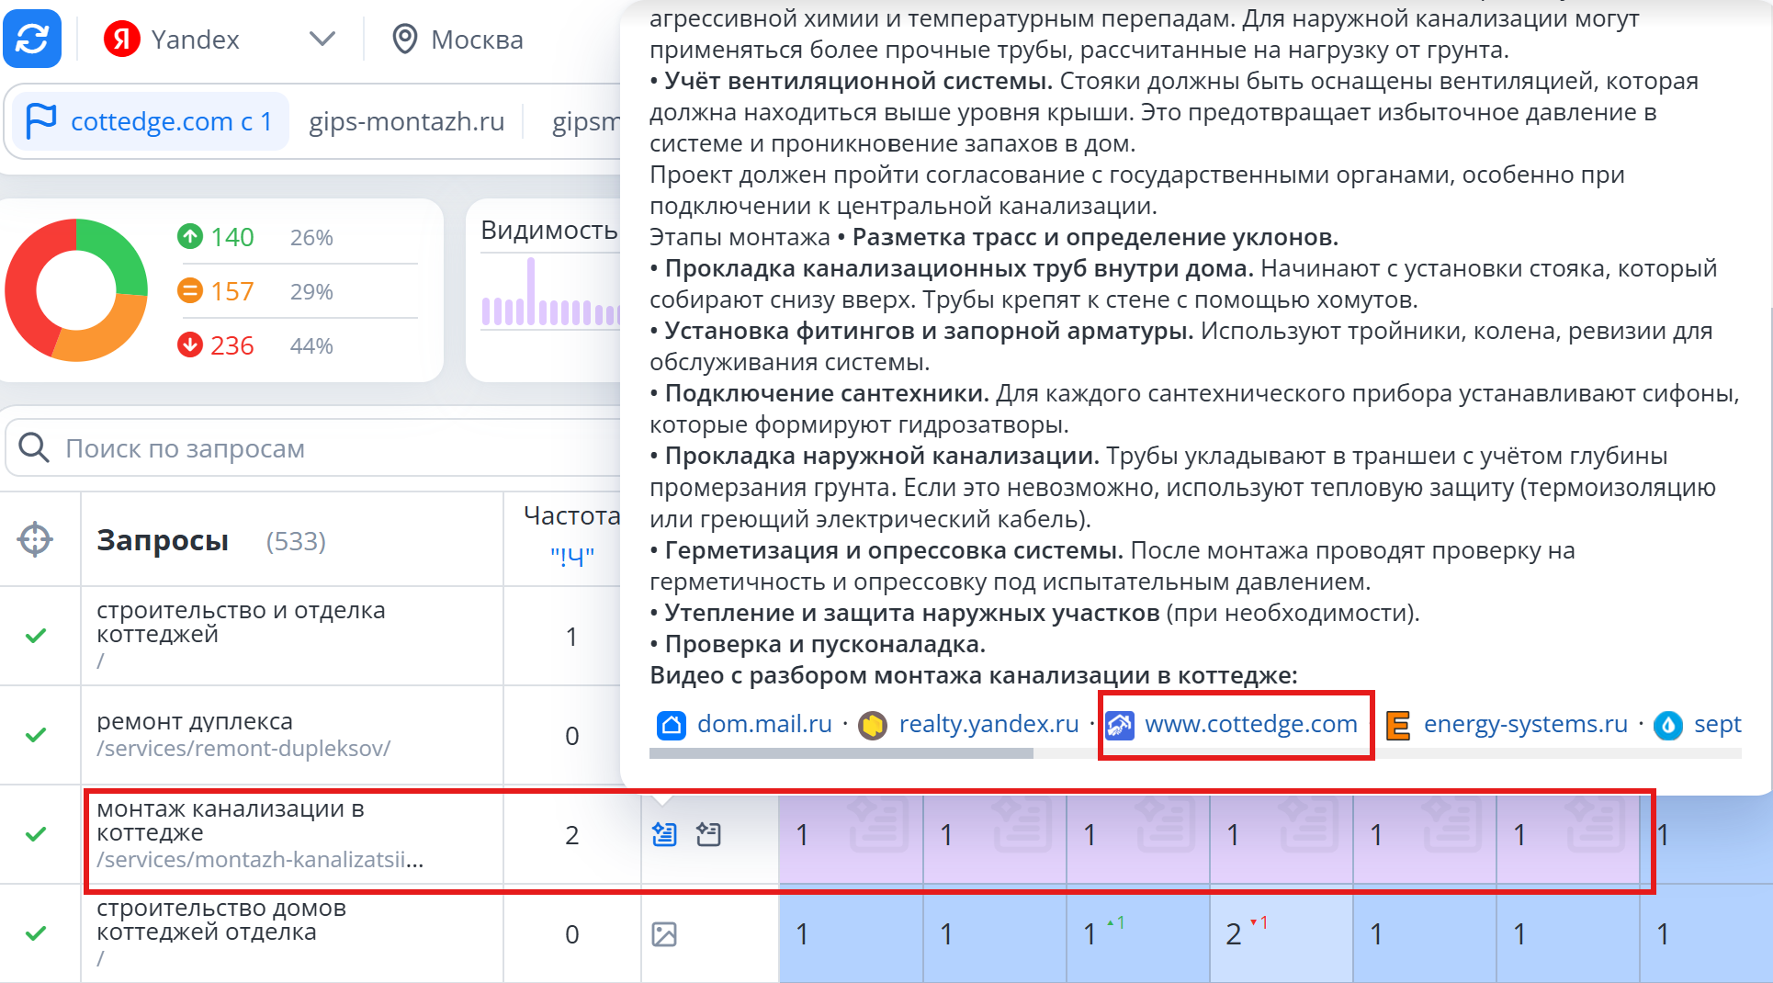Click the orange E energy-systems favicon
This screenshot has width=1773, height=983.
point(1397,726)
